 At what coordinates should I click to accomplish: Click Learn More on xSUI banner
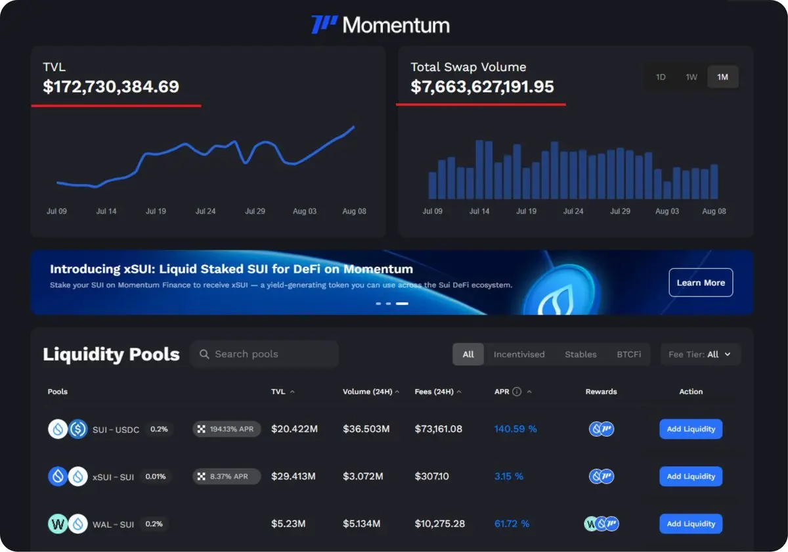pyautogui.click(x=701, y=283)
